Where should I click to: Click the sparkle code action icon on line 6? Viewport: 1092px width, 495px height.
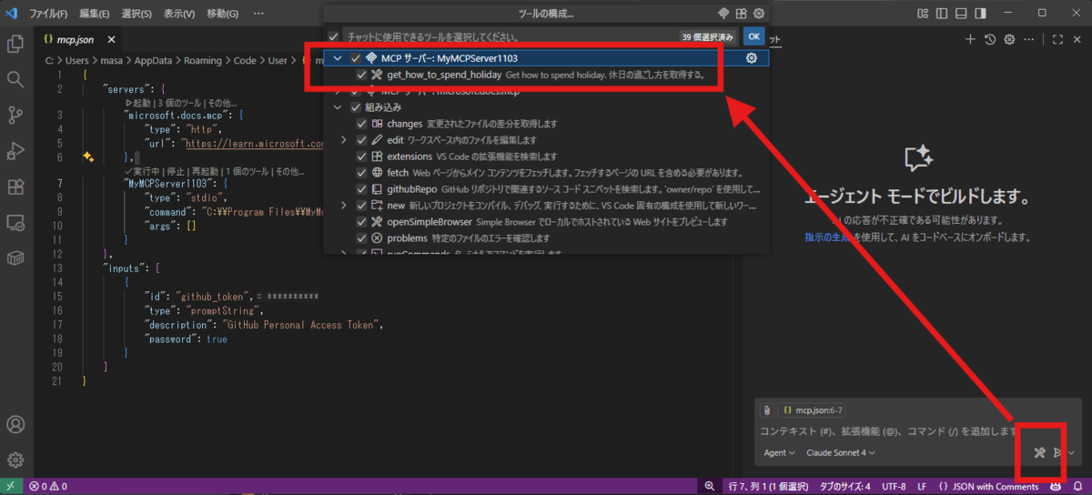click(x=88, y=157)
